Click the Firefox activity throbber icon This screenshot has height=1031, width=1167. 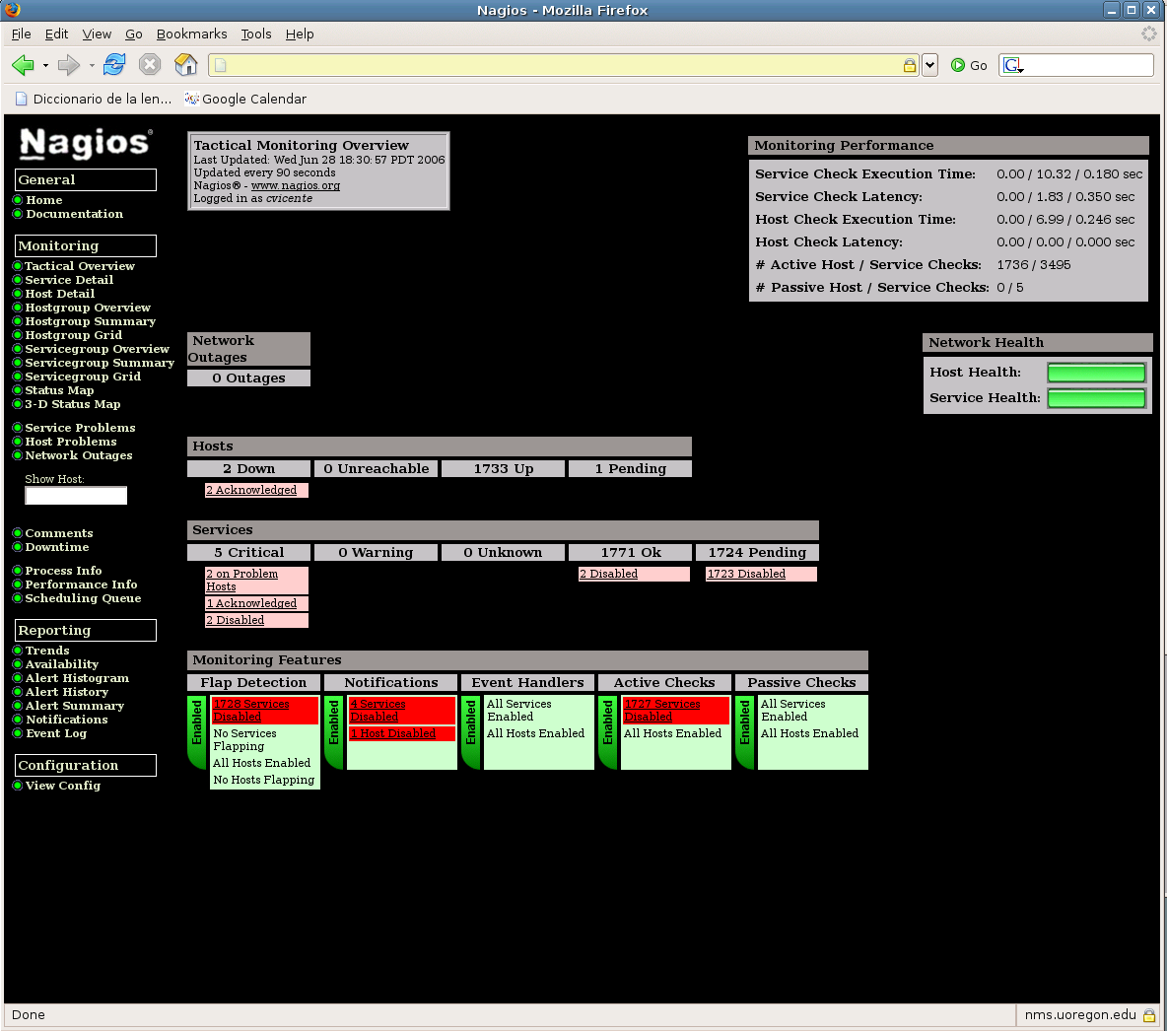coord(1149,34)
